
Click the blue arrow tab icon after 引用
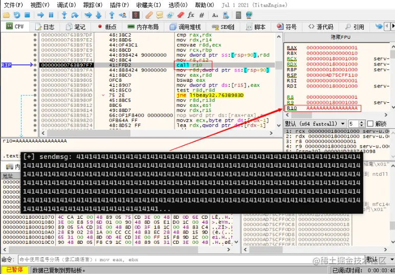point(379,26)
